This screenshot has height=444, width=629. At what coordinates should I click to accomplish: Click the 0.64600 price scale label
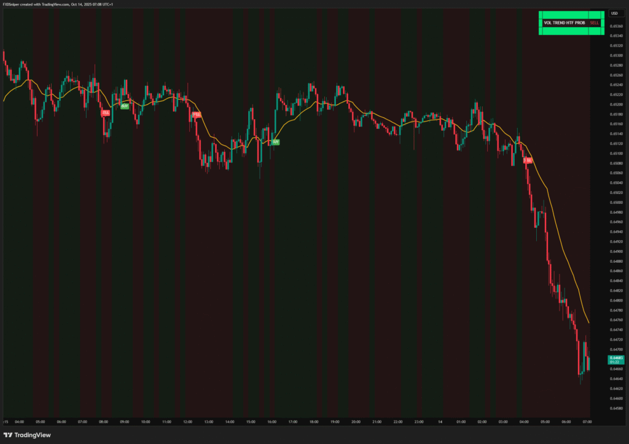coord(616,398)
